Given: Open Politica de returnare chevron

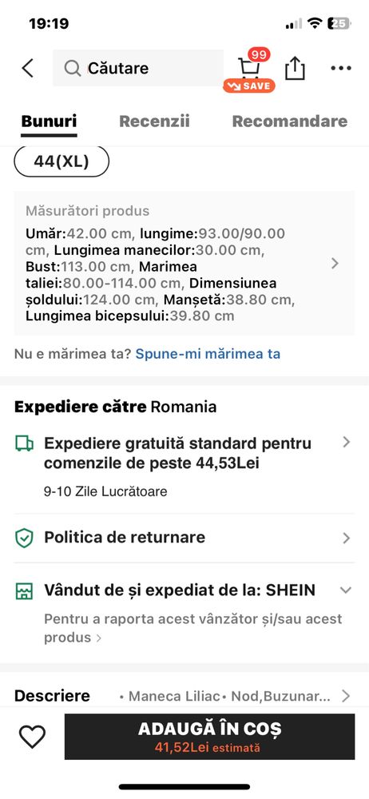Looking at the screenshot, I should (x=347, y=538).
